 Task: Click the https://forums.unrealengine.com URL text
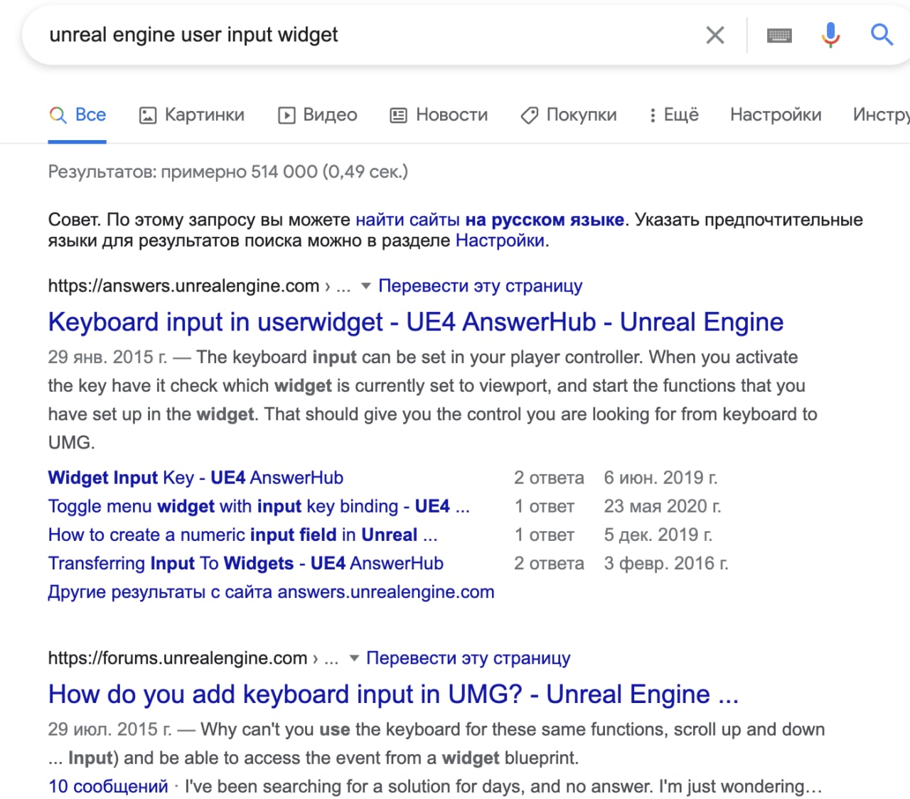click(x=177, y=658)
